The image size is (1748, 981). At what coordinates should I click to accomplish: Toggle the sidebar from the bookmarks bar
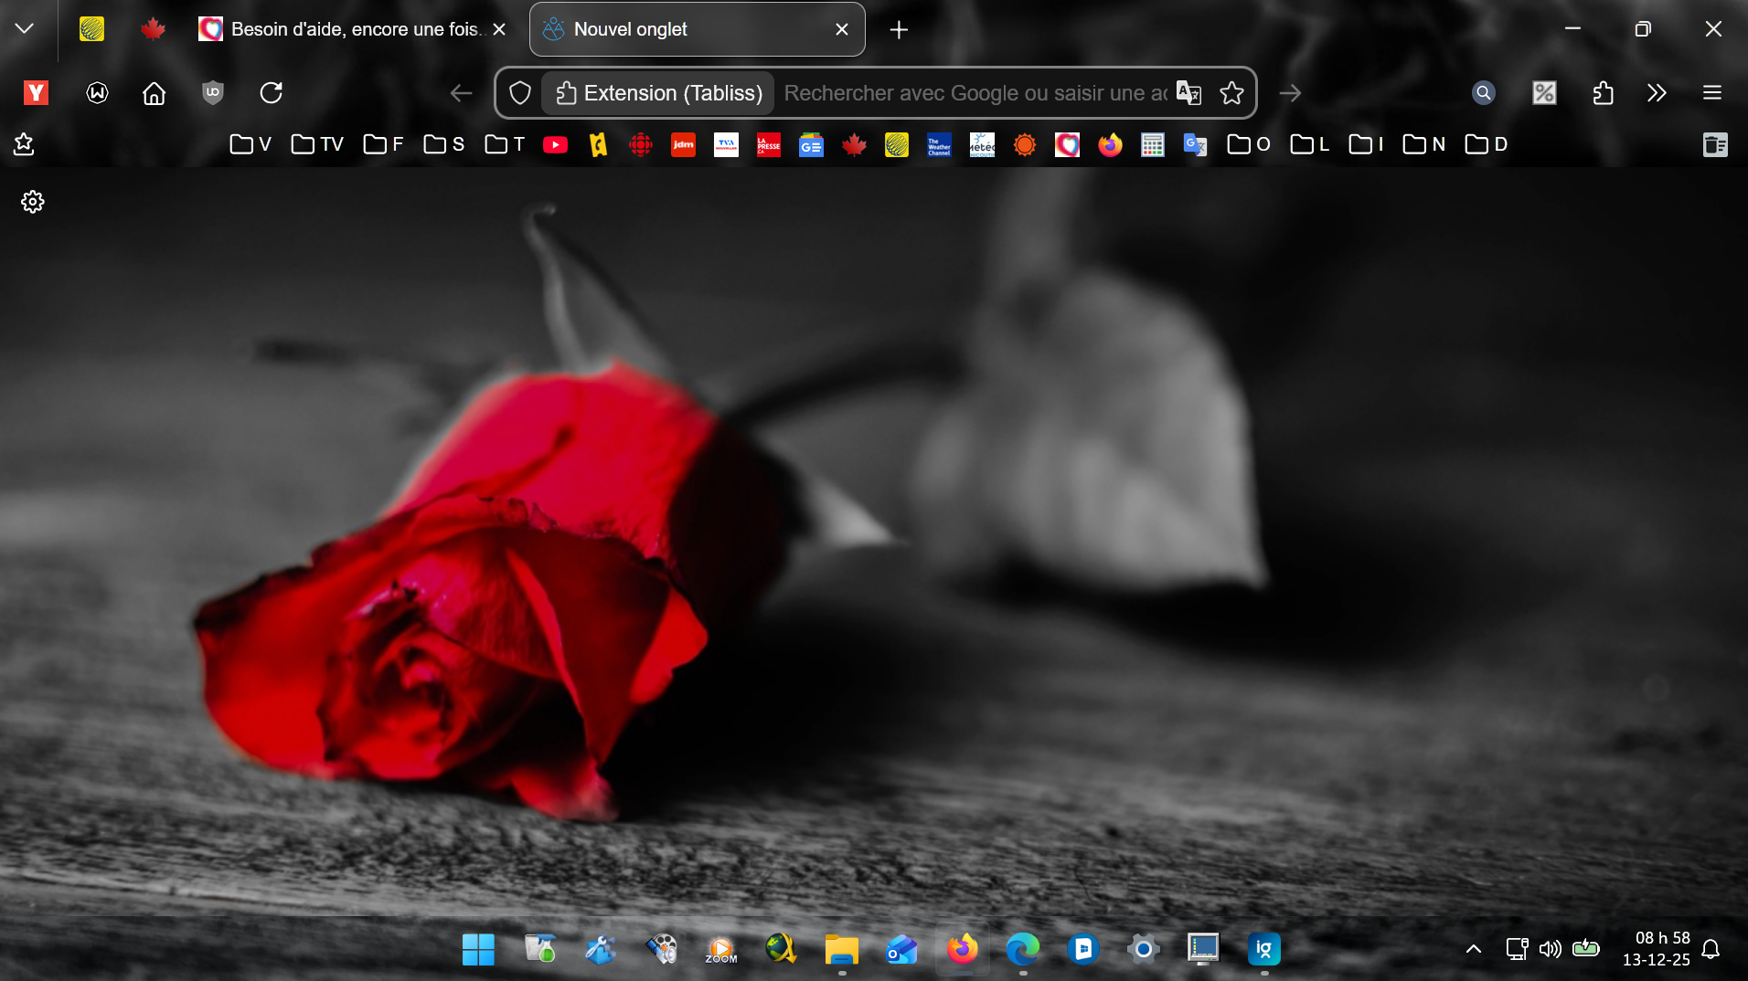click(1715, 144)
